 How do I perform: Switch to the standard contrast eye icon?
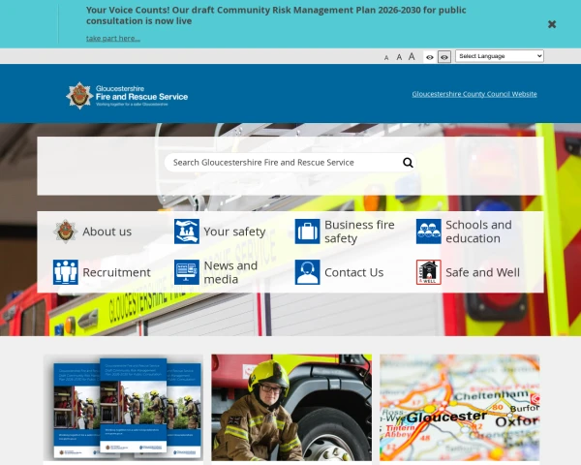point(429,57)
